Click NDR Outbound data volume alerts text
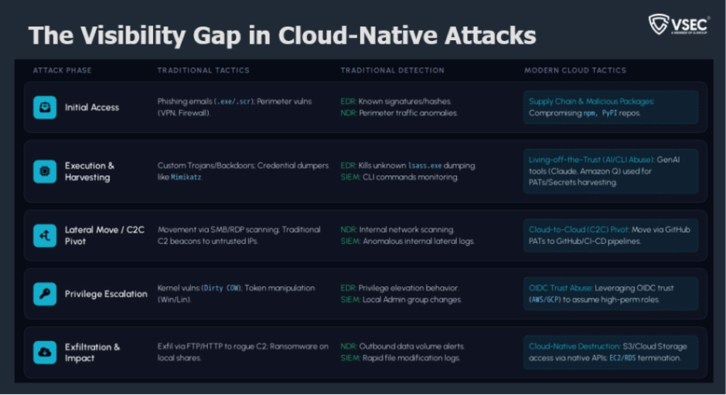Image resolution: width=726 pixels, height=395 pixels. pyautogui.click(x=402, y=346)
